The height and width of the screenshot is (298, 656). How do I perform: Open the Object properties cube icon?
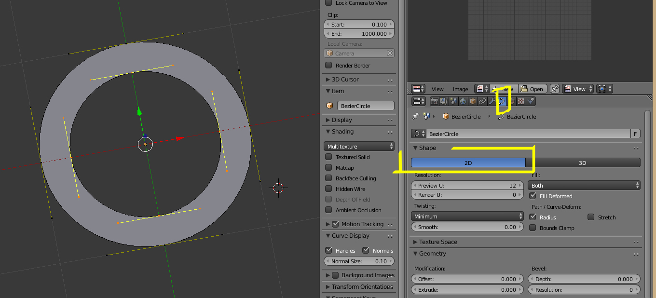pos(473,101)
